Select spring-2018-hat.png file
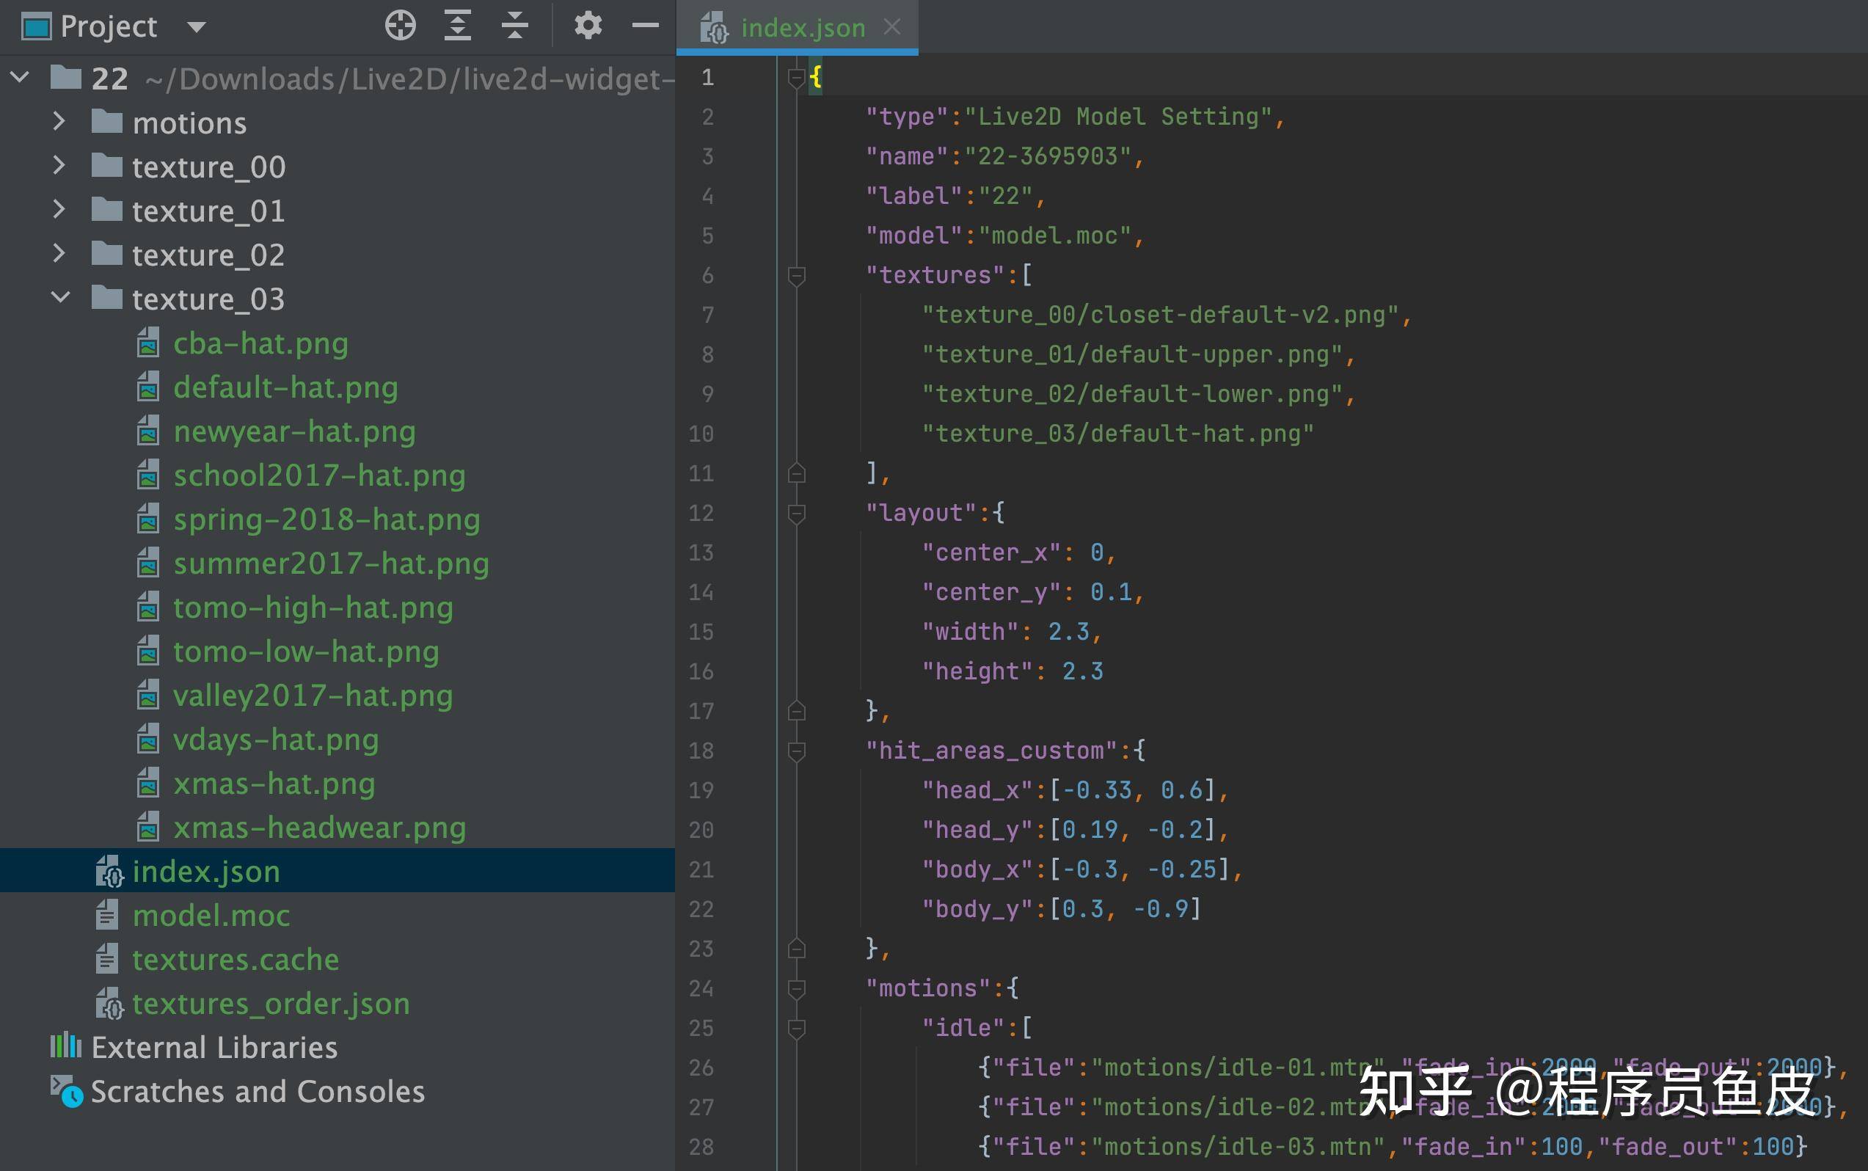Image resolution: width=1868 pixels, height=1171 pixels. pos(326,519)
